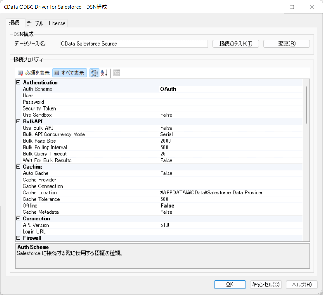This screenshot has height=295, width=323.
Task: Maximize the DSN configuration window
Action: [292, 7]
